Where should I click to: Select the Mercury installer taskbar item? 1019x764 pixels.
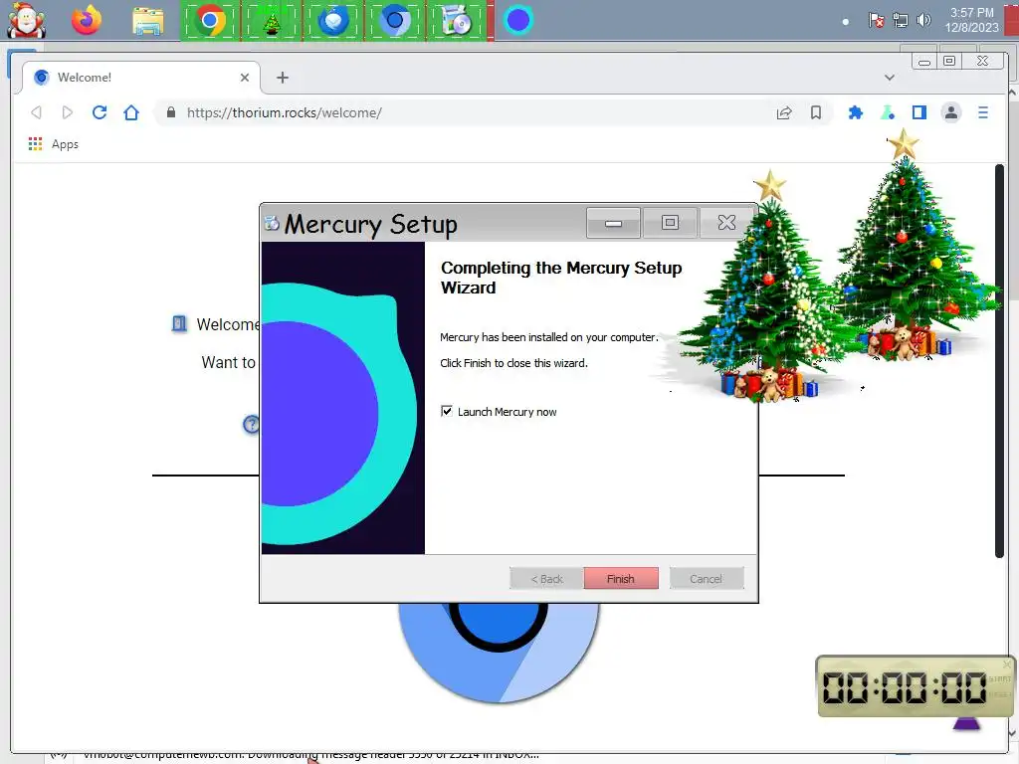pos(457,21)
